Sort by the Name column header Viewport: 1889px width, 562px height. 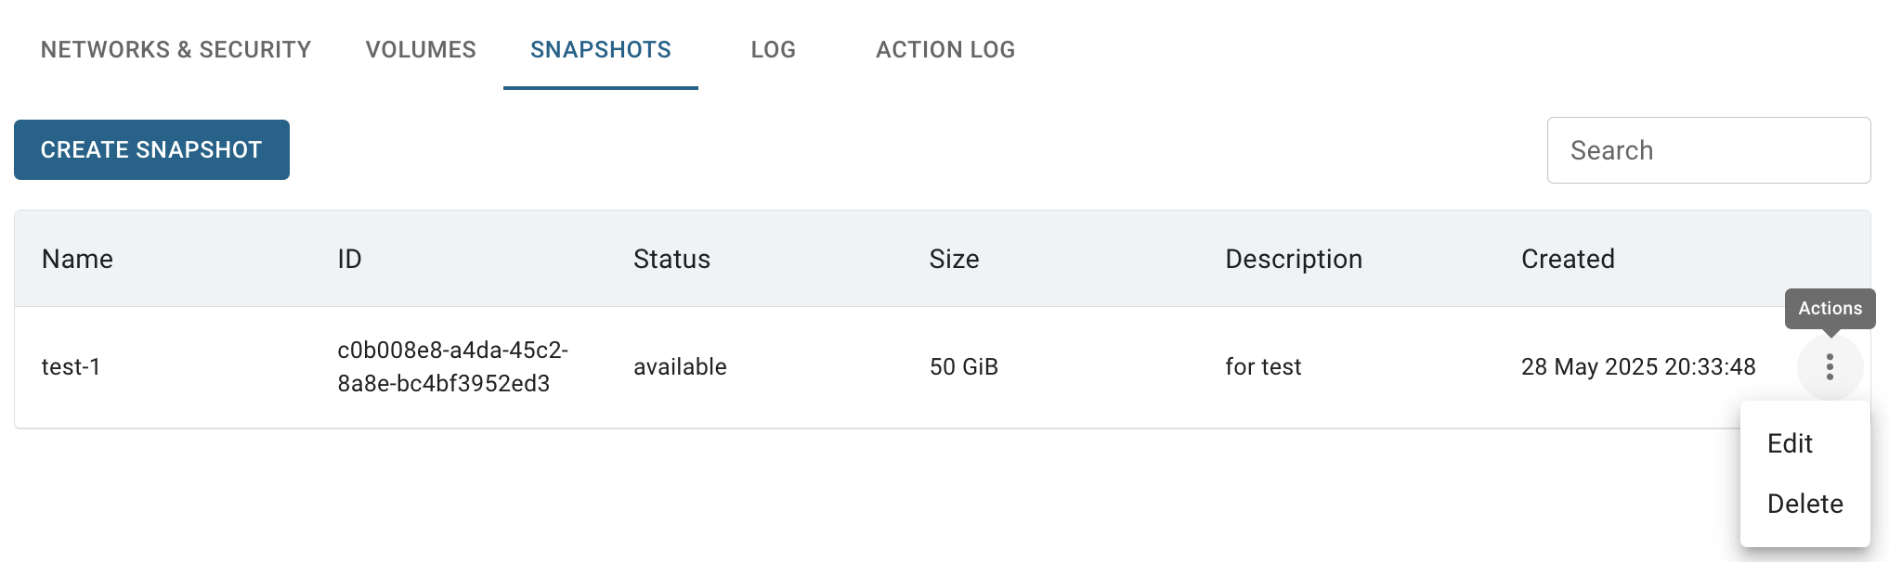[x=77, y=259]
